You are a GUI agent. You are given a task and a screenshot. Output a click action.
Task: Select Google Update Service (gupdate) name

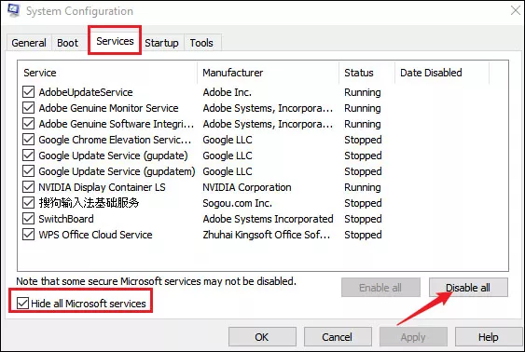(x=113, y=156)
